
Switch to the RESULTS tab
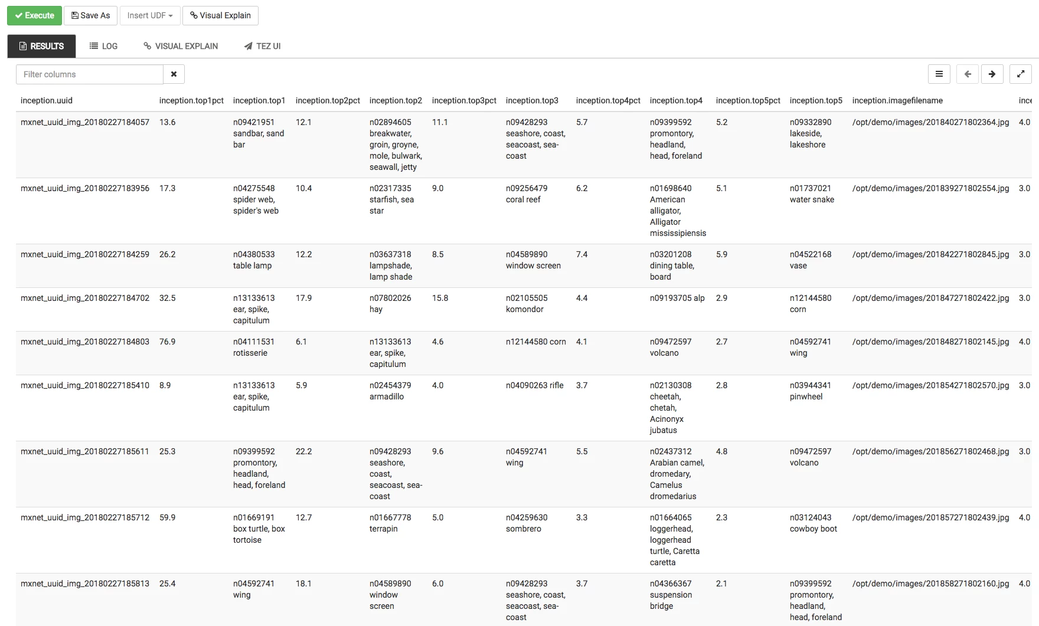pos(41,46)
